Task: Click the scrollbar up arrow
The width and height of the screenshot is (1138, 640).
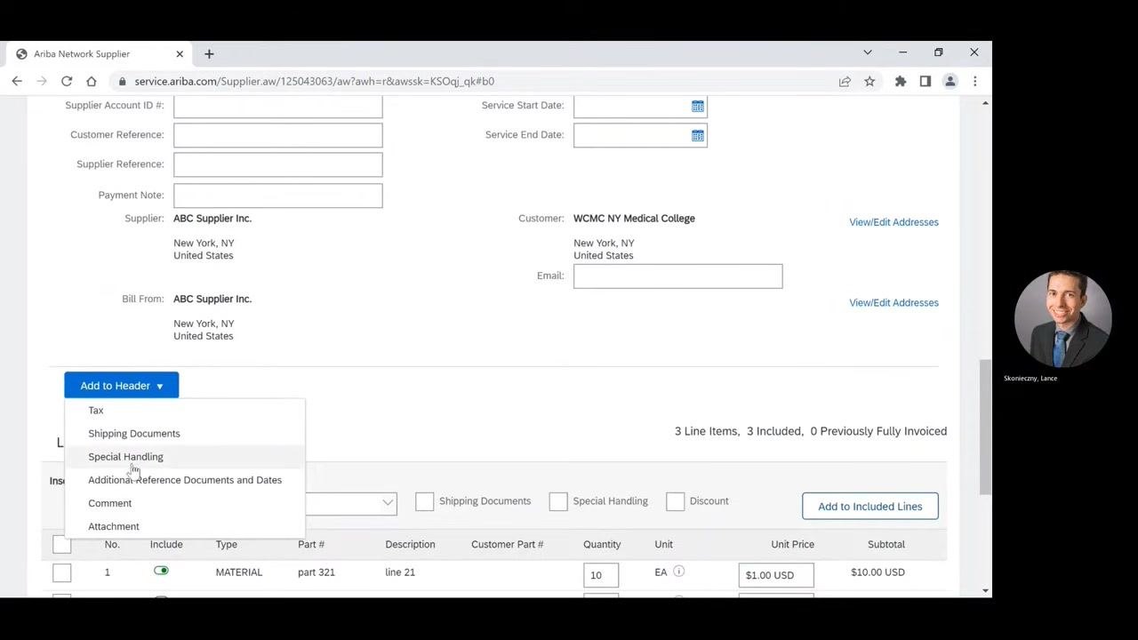Action: coord(985,104)
